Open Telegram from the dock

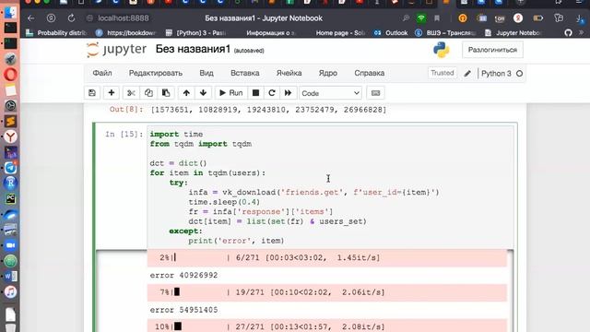(10, 168)
